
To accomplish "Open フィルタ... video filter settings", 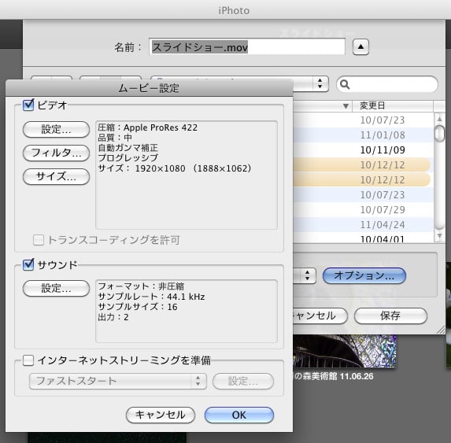I will click(x=56, y=153).
